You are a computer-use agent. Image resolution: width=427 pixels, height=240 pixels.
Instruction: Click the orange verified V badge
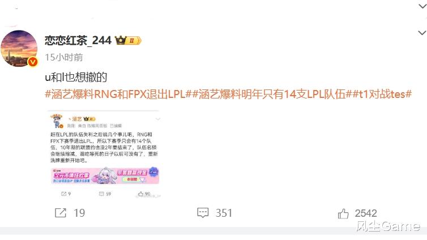pyautogui.click(x=33, y=62)
